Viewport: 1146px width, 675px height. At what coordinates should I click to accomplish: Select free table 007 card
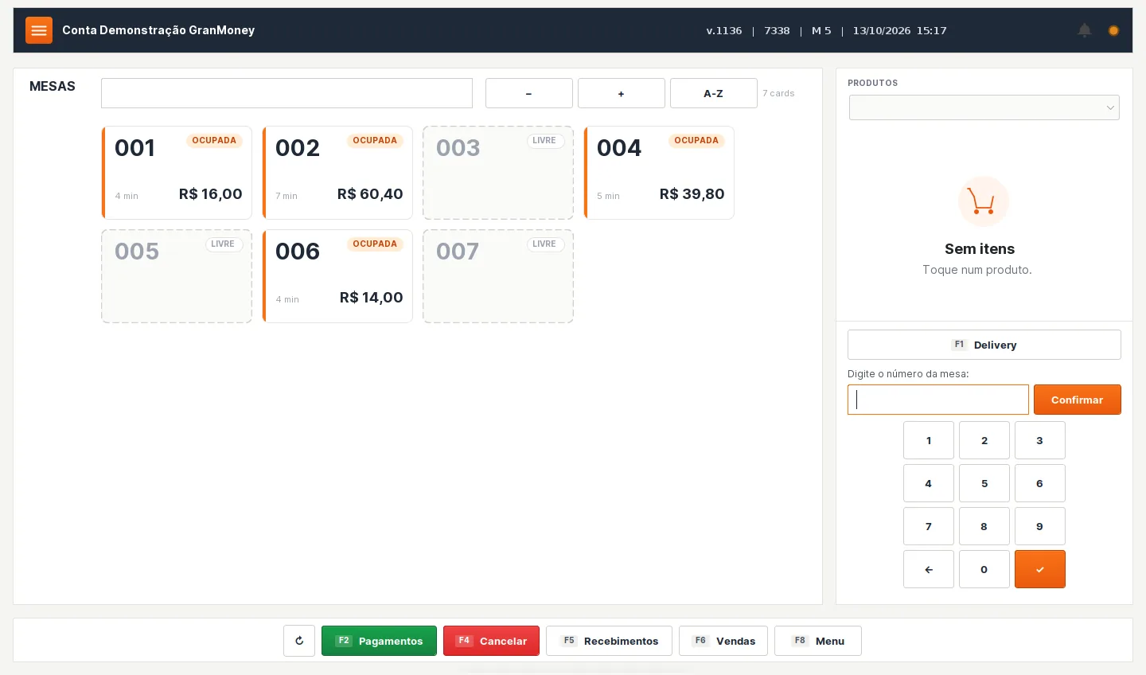[x=498, y=276]
